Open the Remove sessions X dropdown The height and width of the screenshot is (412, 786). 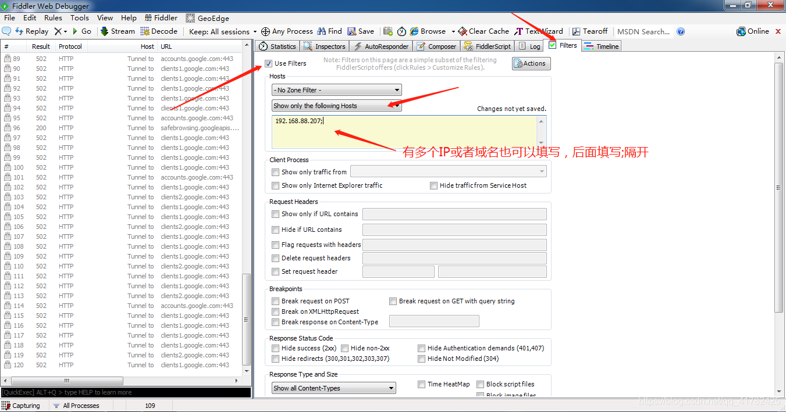coord(61,31)
